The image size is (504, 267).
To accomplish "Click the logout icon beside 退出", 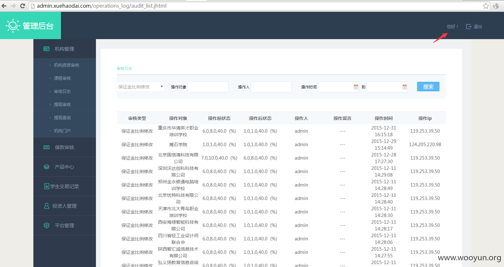I will pos(469,27).
